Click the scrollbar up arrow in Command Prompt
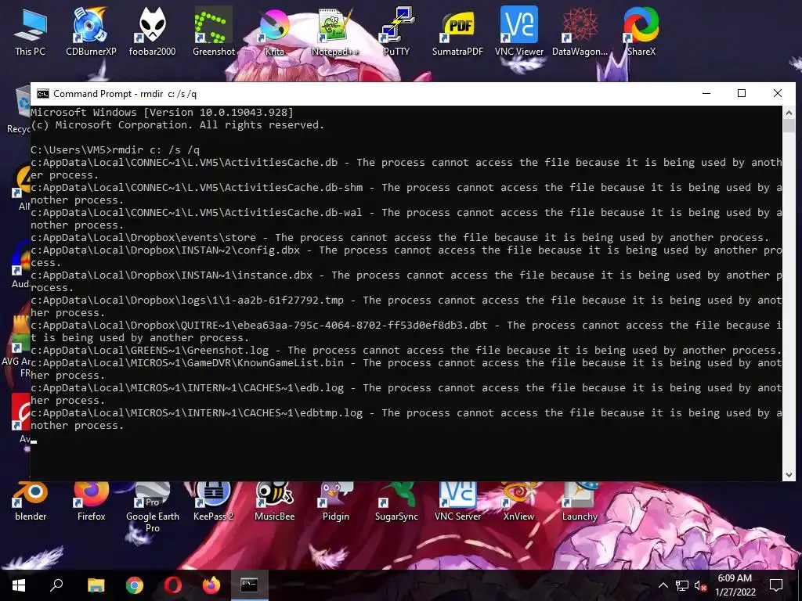The image size is (802, 601). coord(789,113)
